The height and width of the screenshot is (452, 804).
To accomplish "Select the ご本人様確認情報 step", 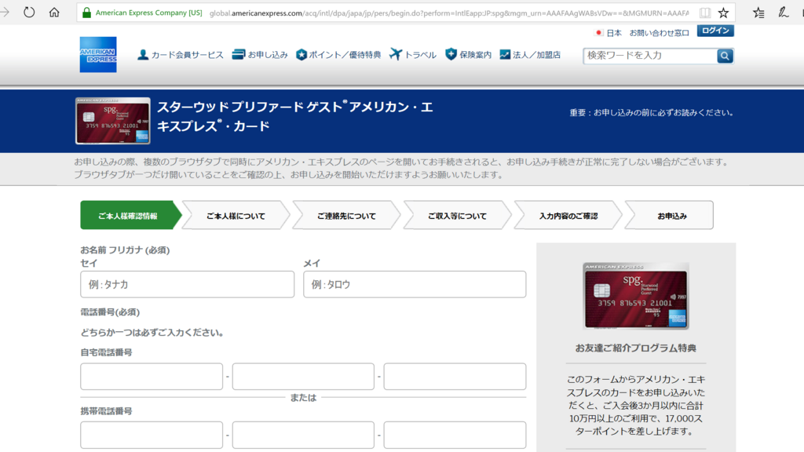I will (x=131, y=216).
